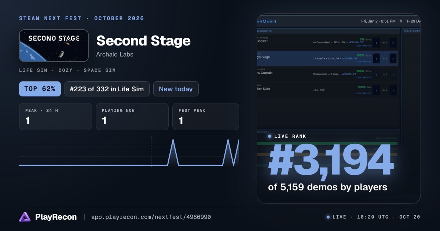The width and height of the screenshot is (440, 231).
Task: Click the live indicator dot in the footer
Action: coord(328,217)
